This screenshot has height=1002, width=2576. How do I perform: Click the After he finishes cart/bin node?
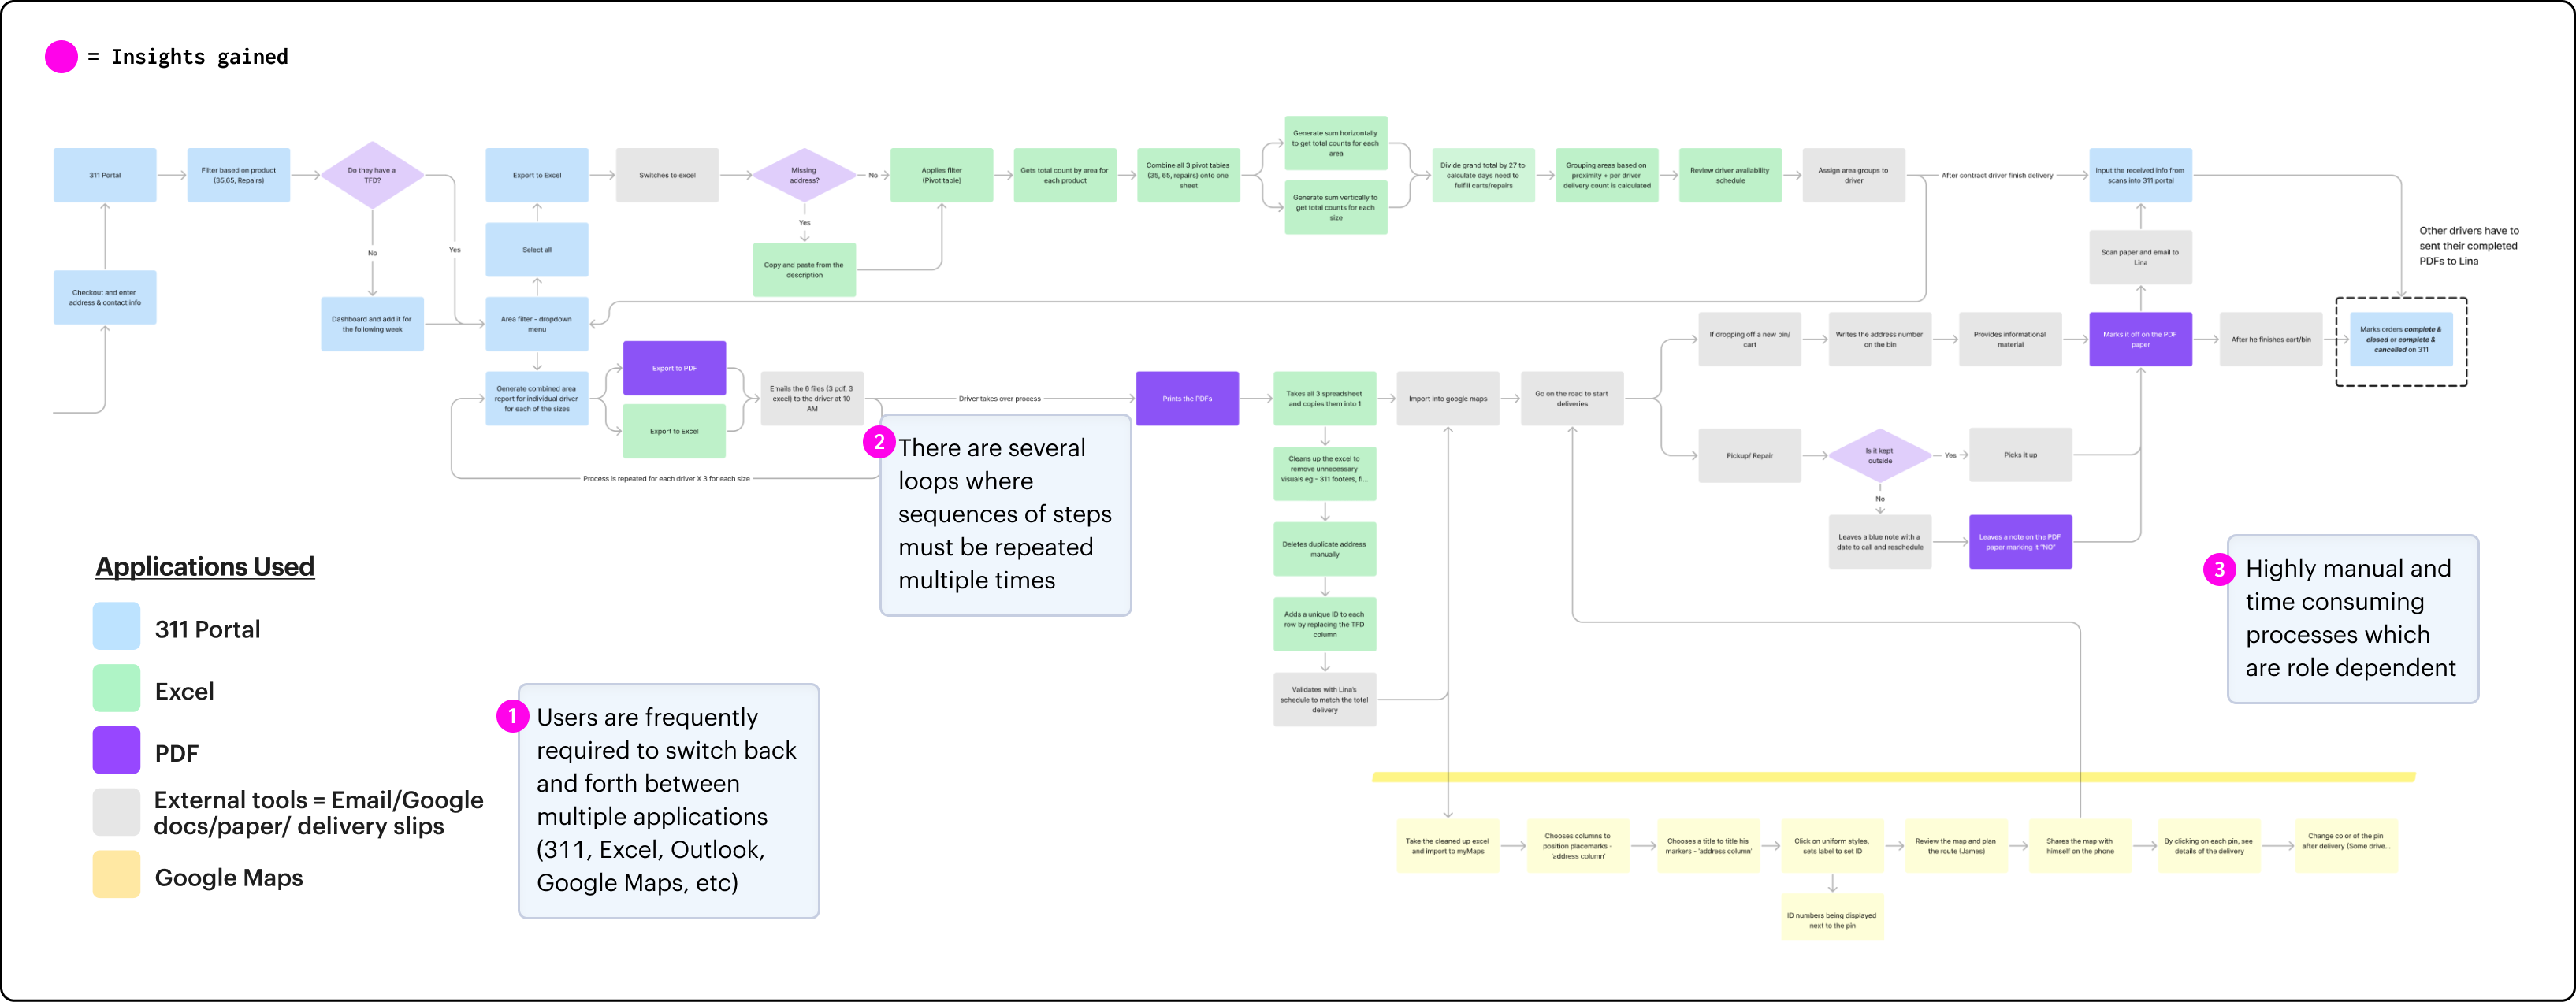(2271, 339)
